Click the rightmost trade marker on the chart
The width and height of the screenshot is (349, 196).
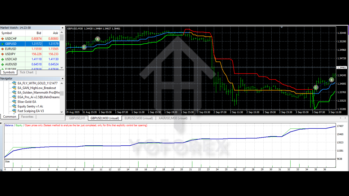pos(331,80)
